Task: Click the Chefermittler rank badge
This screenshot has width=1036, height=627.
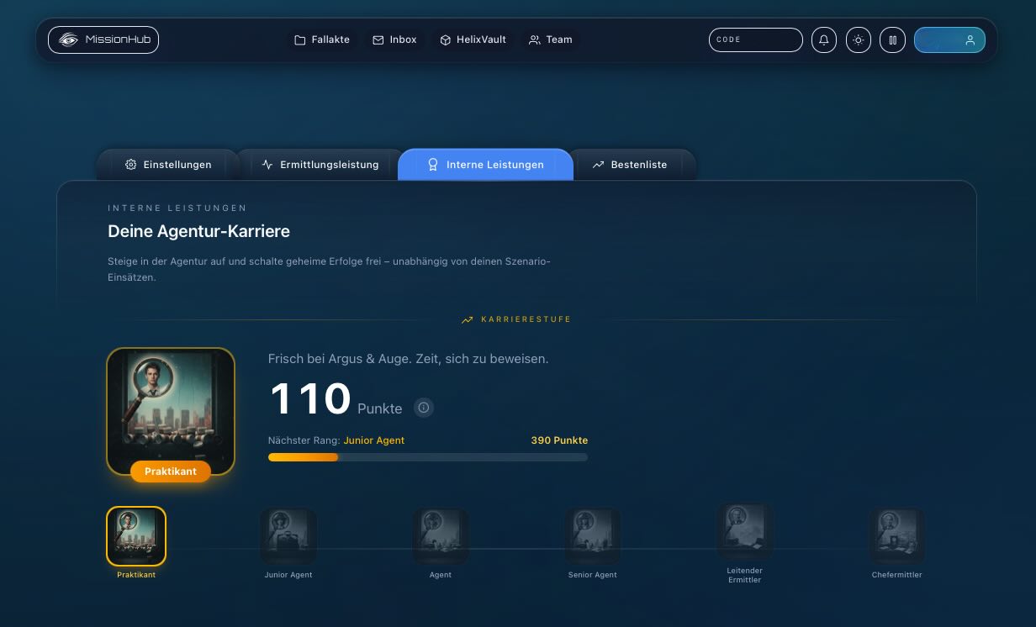Action: [896, 535]
